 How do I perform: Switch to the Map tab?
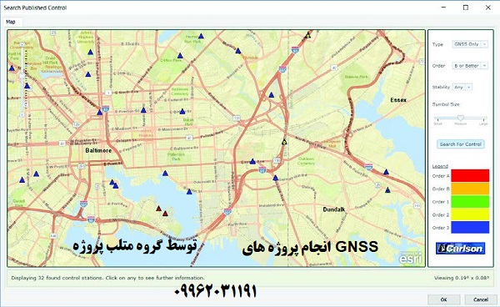11,22
